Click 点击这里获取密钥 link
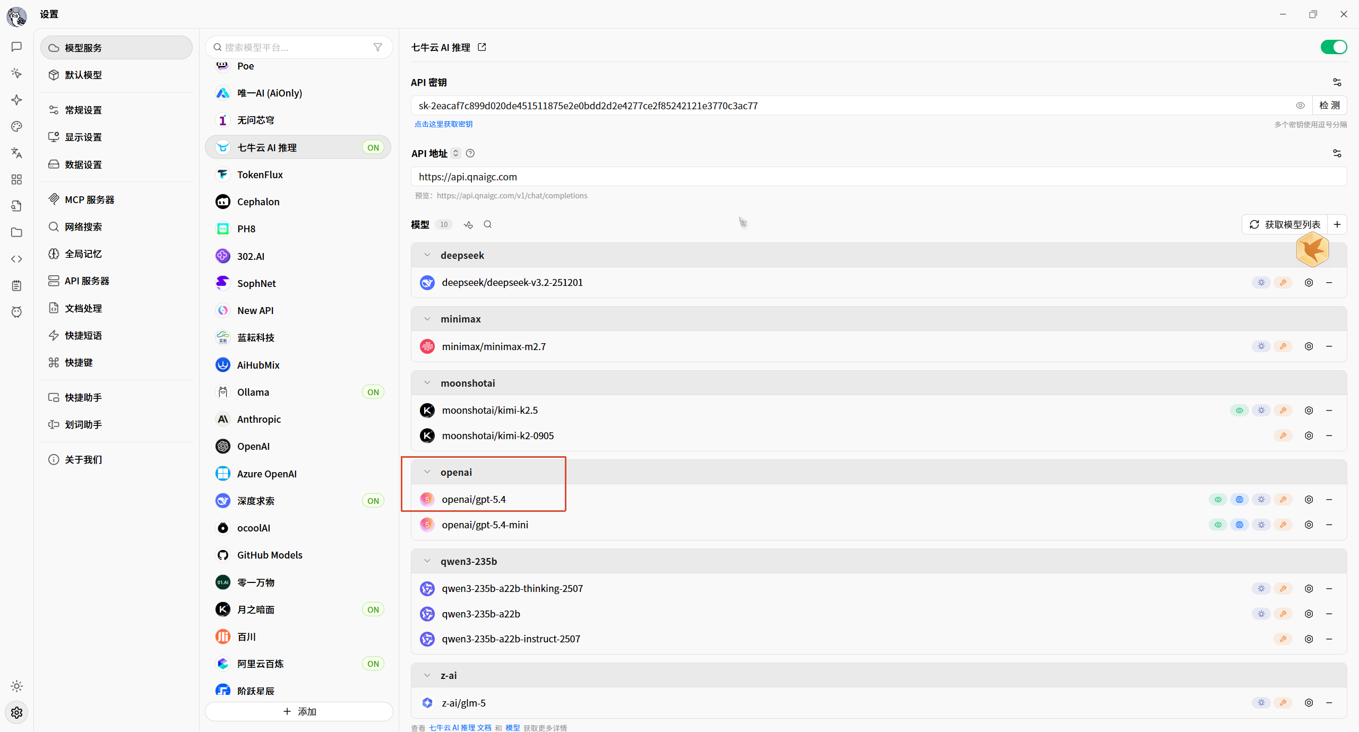 click(443, 124)
